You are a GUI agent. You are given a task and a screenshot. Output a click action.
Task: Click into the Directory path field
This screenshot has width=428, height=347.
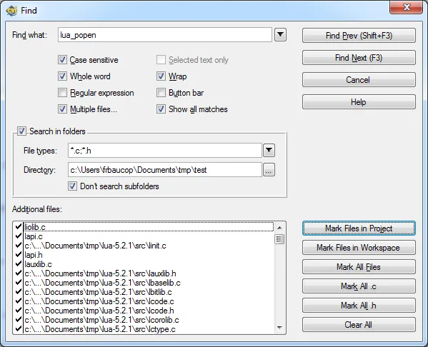(x=165, y=170)
